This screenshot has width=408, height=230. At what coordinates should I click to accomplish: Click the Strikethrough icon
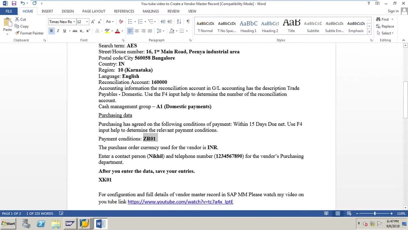click(x=75, y=31)
